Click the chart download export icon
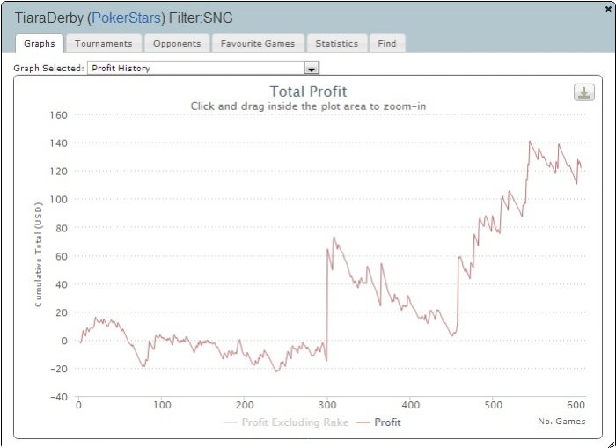This screenshot has height=448, width=616. point(583,92)
